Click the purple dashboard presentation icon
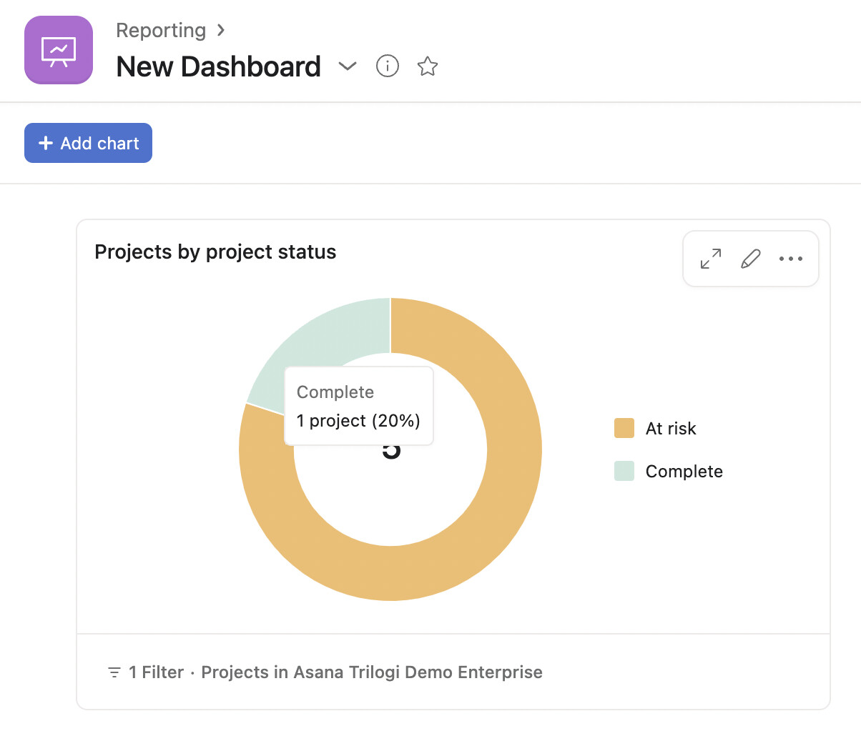Screen dimensions: 861x736 pos(59,50)
